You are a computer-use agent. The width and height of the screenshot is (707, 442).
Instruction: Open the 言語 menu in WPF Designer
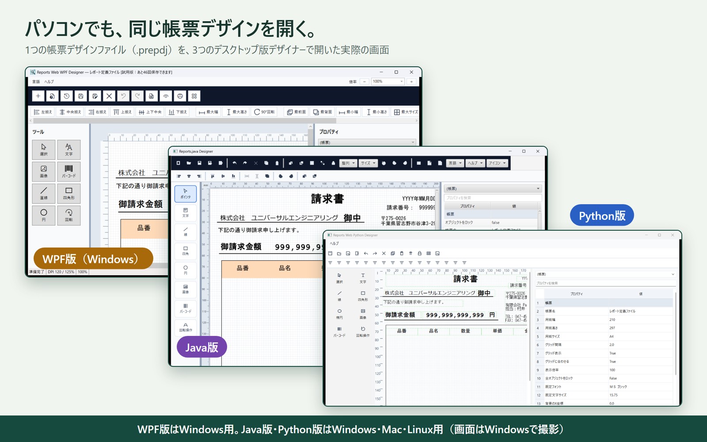tap(36, 82)
